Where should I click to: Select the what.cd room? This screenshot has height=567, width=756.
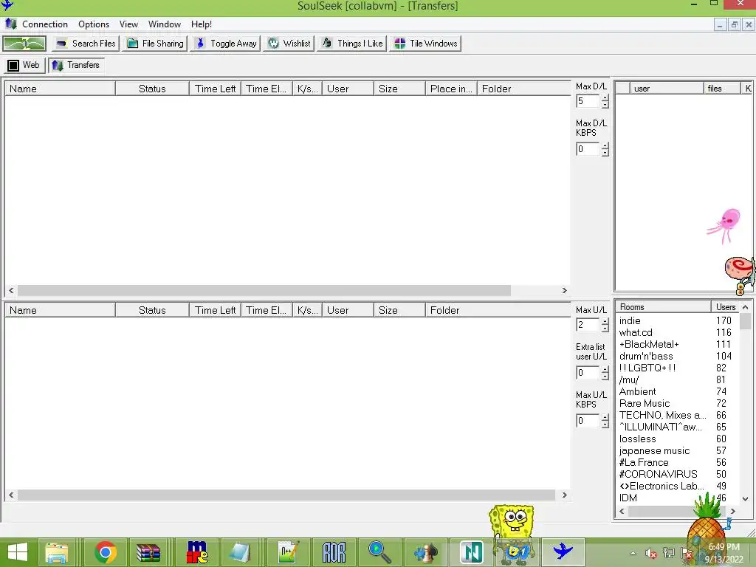[x=636, y=333]
